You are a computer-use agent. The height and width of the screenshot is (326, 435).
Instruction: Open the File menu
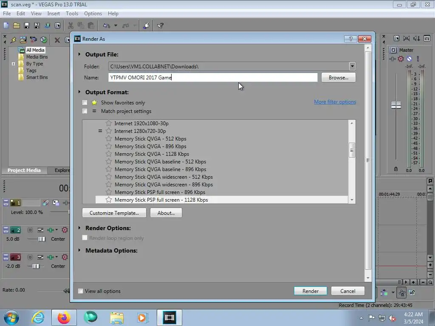pos(7,14)
